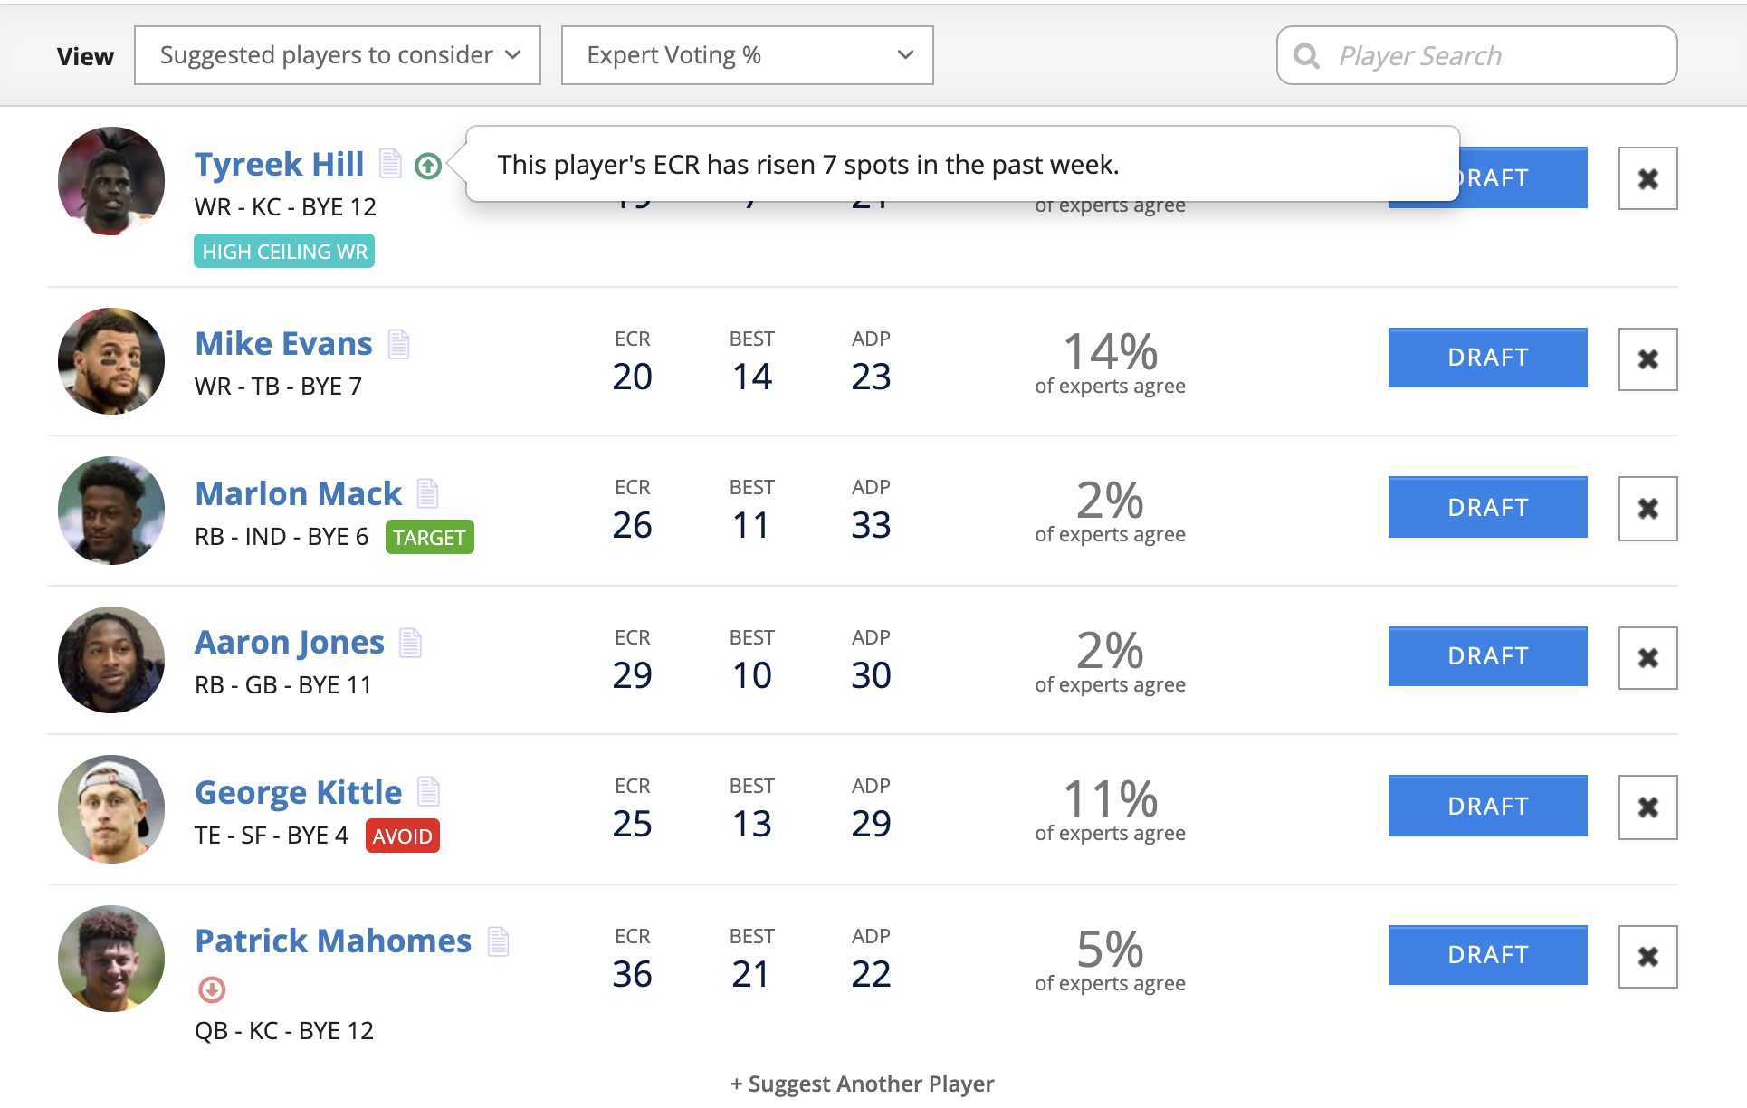Click the notes icon beside Marlon Mack
This screenshot has width=1747, height=1108.
(427, 493)
